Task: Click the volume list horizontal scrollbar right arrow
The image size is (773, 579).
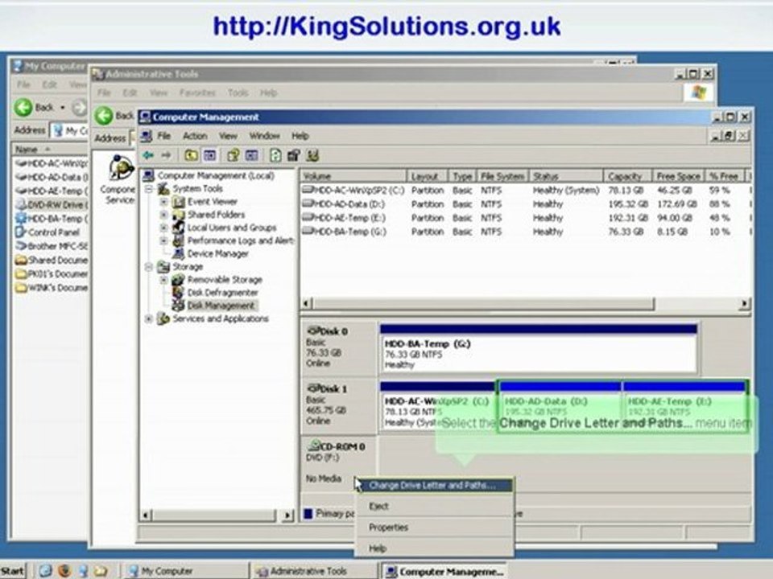Action: tap(744, 304)
